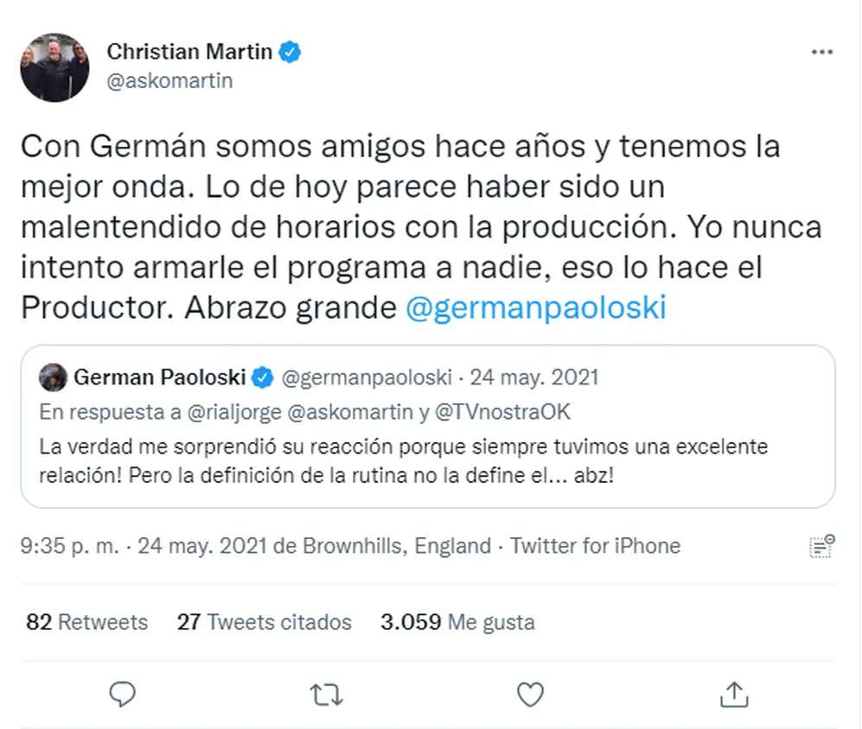Click the 9:35 p. m. timestamp
This screenshot has width=862, height=729.
point(70,546)
